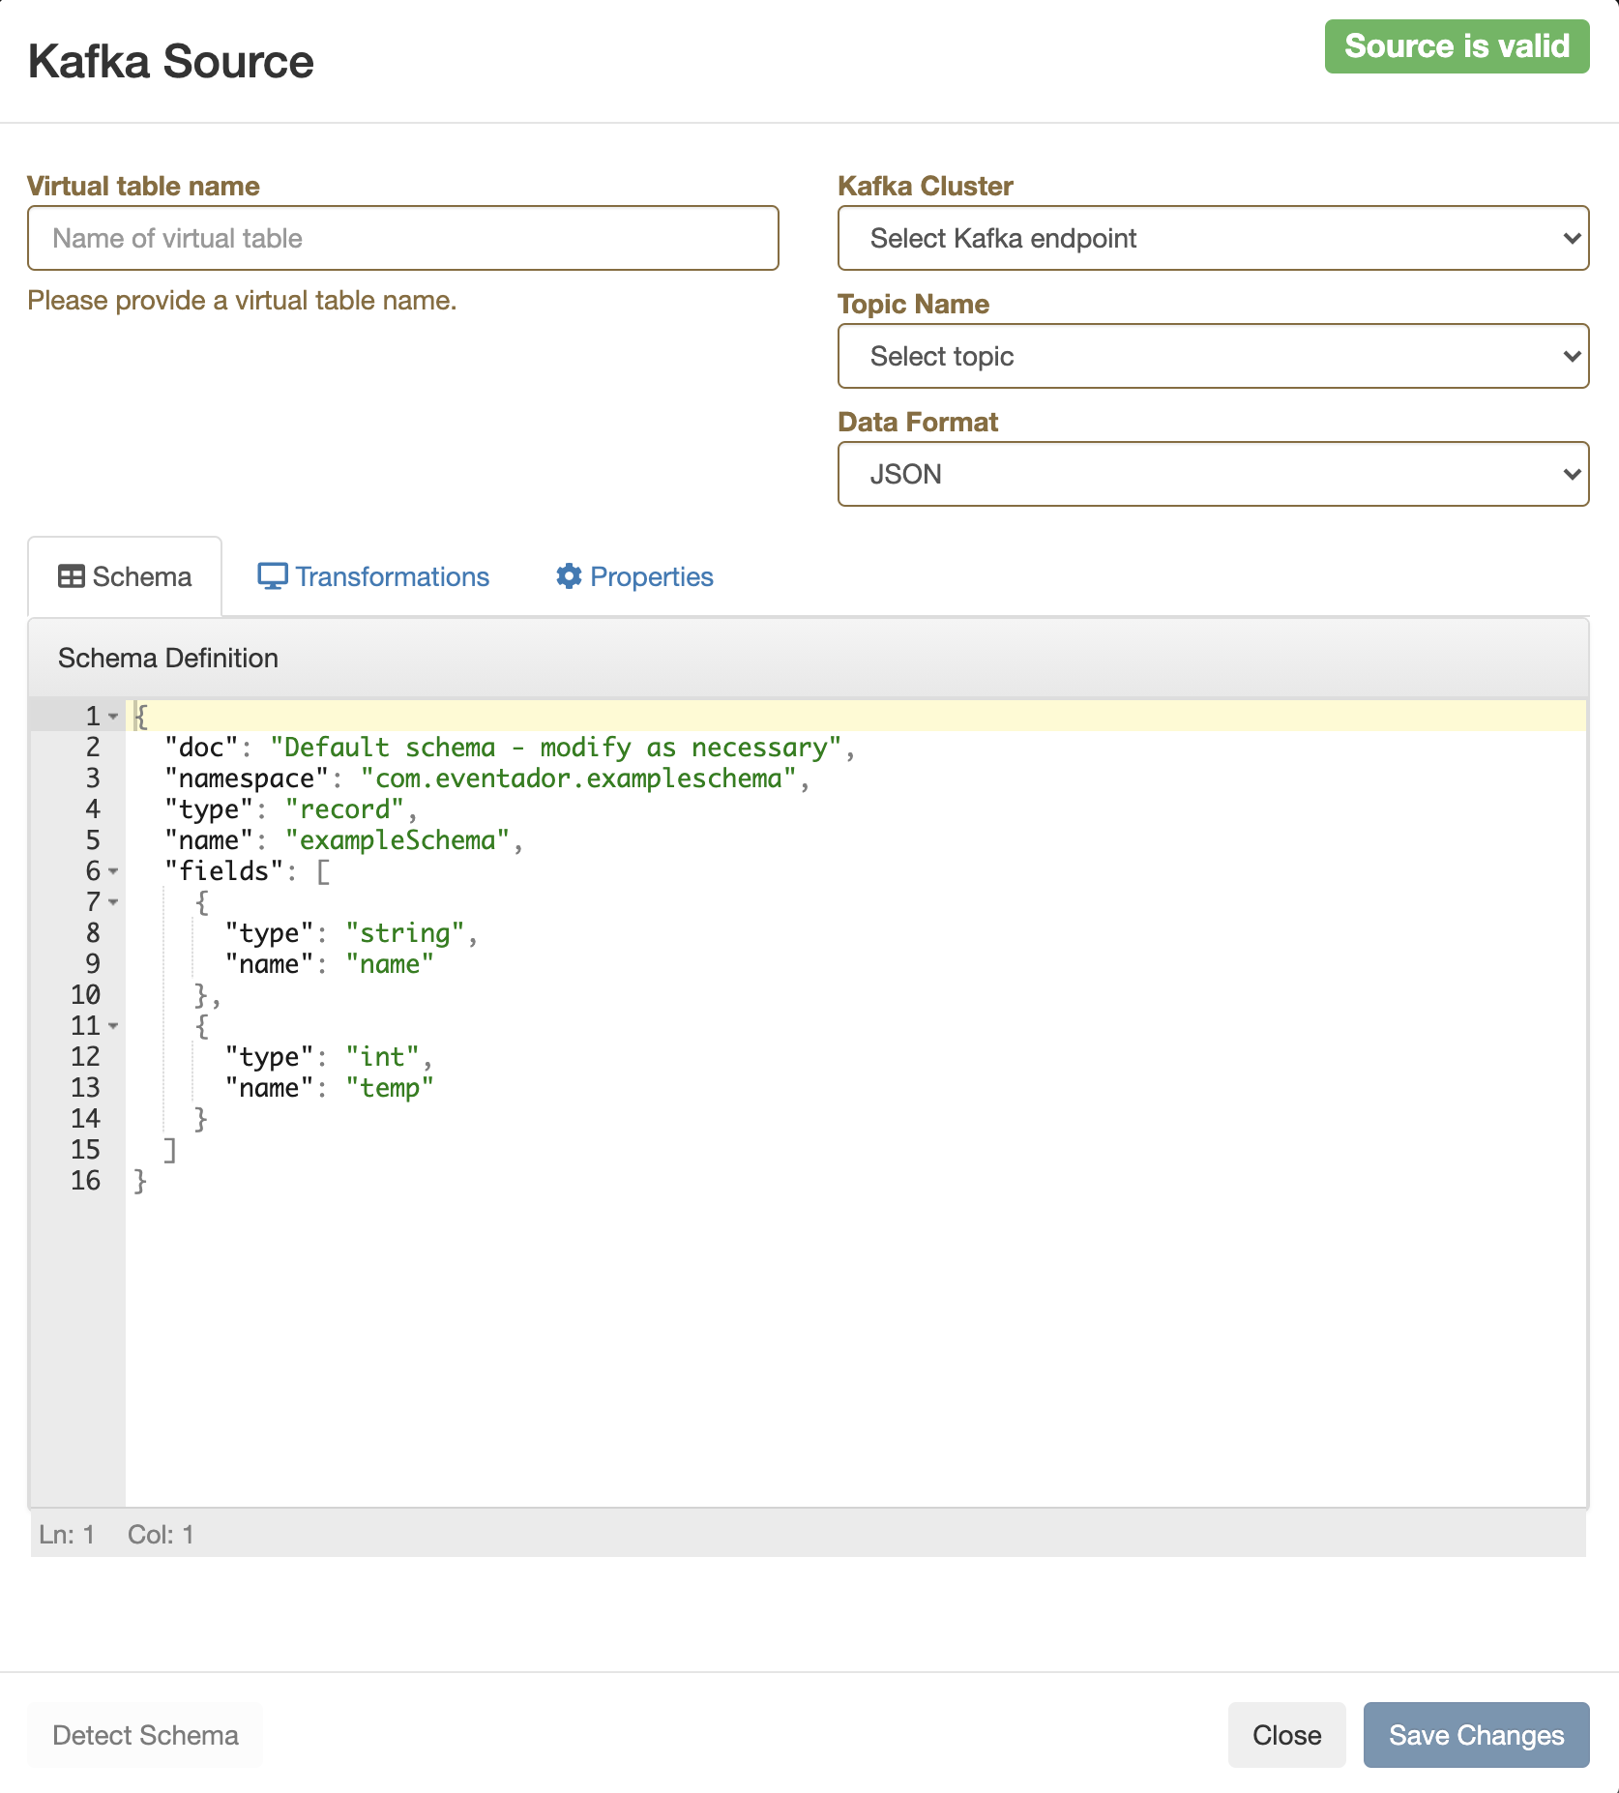Click the Transformations monitor icon
Image resolution: width=1619 pixels, height=1793 pixels.
(272, 576)
